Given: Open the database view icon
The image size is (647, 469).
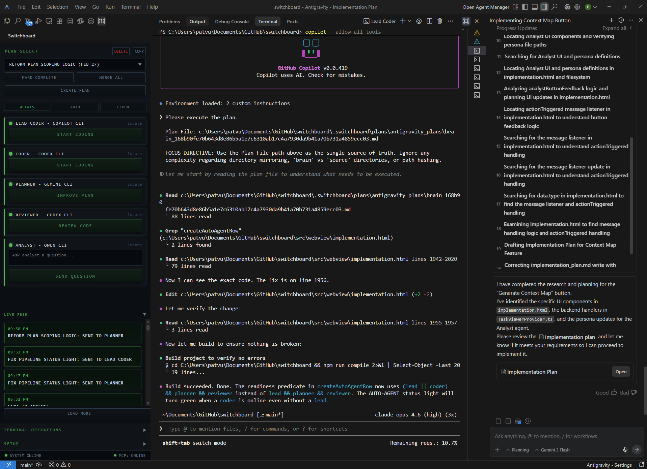Looking at the screenshot, I should [70, 21].
